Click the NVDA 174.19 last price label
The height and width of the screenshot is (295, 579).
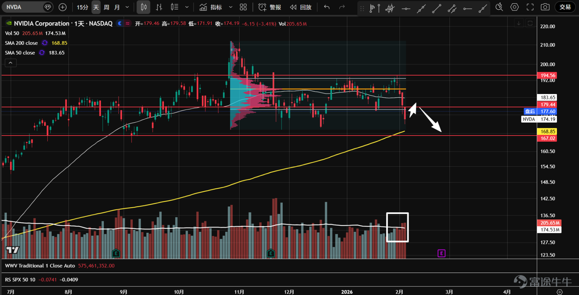point(539,119)
